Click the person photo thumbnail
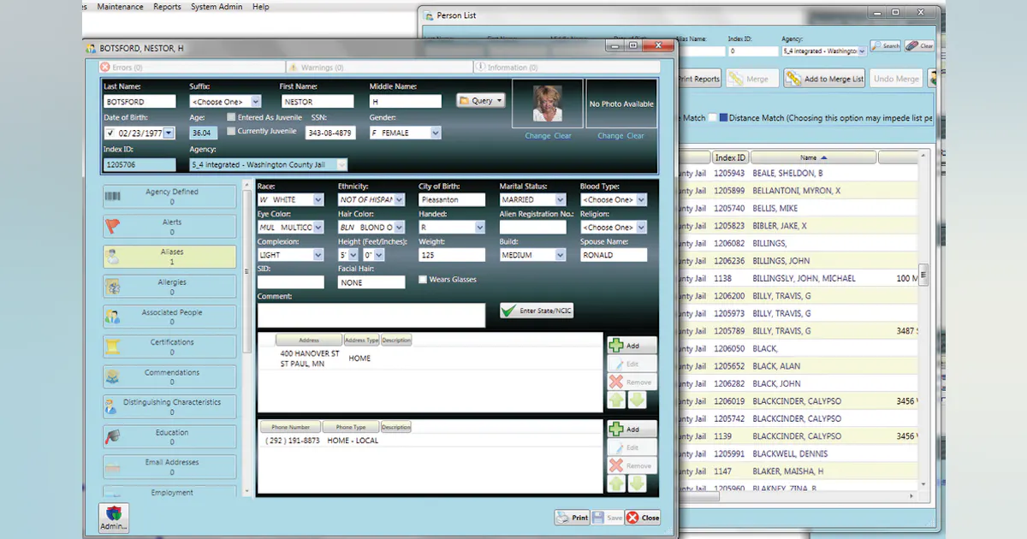Image resolution: width=1027 pixels, height=539 pixels. coord(548,104)
